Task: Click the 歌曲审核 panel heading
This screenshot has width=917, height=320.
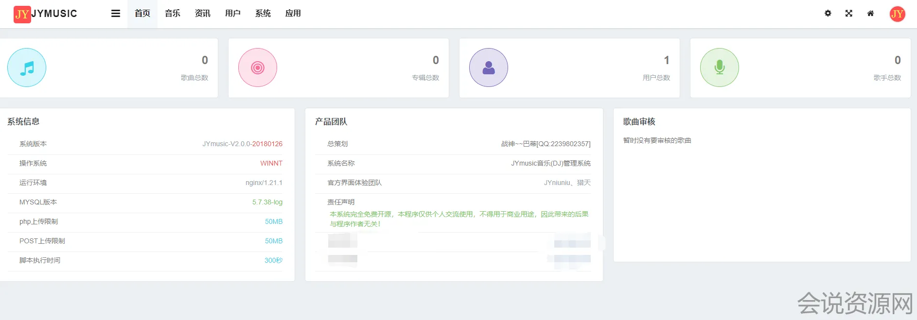Action: (x=639, y=121)
